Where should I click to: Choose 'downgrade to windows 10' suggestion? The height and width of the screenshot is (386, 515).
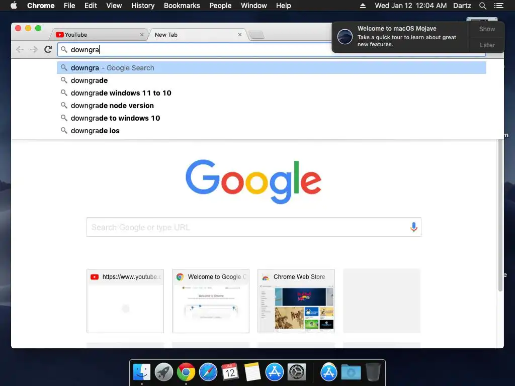tap(271, 118)
